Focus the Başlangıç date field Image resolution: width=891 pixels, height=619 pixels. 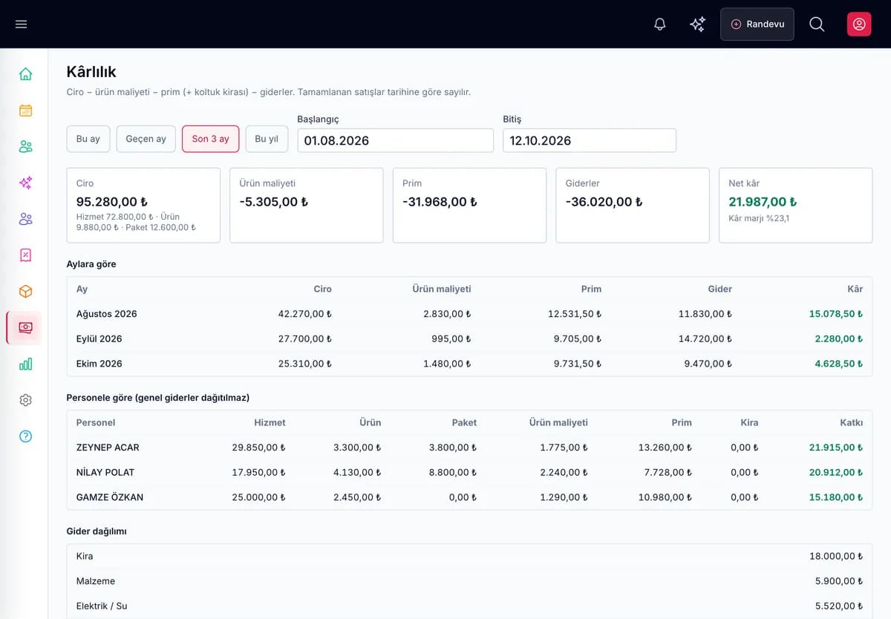pos(396,140)
